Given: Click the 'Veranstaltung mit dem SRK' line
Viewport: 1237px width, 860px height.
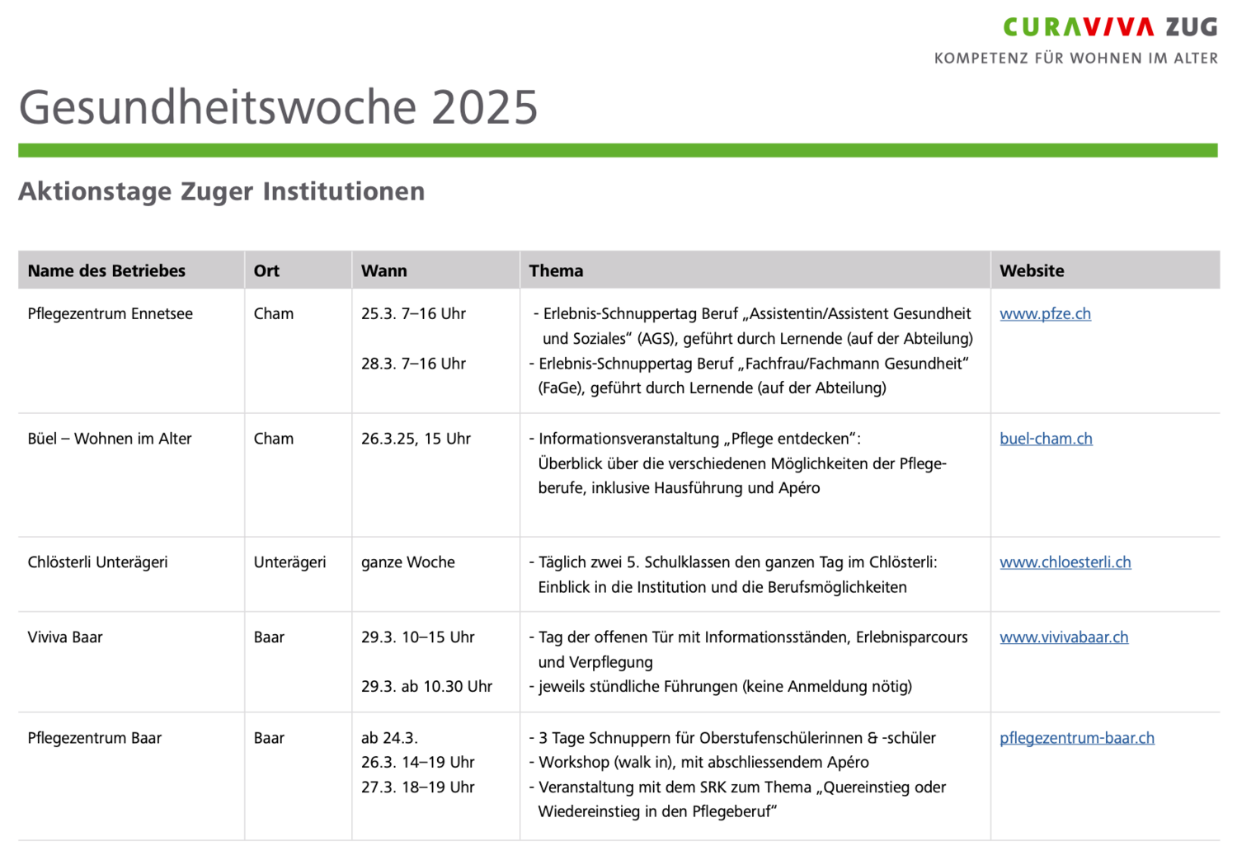Looking at the screenshot, I should pyautogui.click(x=737, y=787).
